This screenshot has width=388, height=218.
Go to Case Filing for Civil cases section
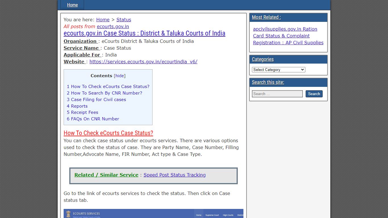click(96, 100)
